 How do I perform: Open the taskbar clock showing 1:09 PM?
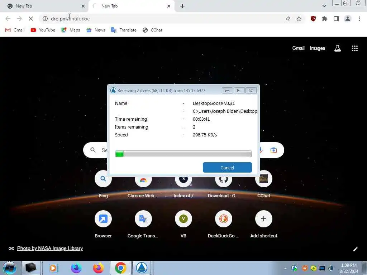(349, 268)
